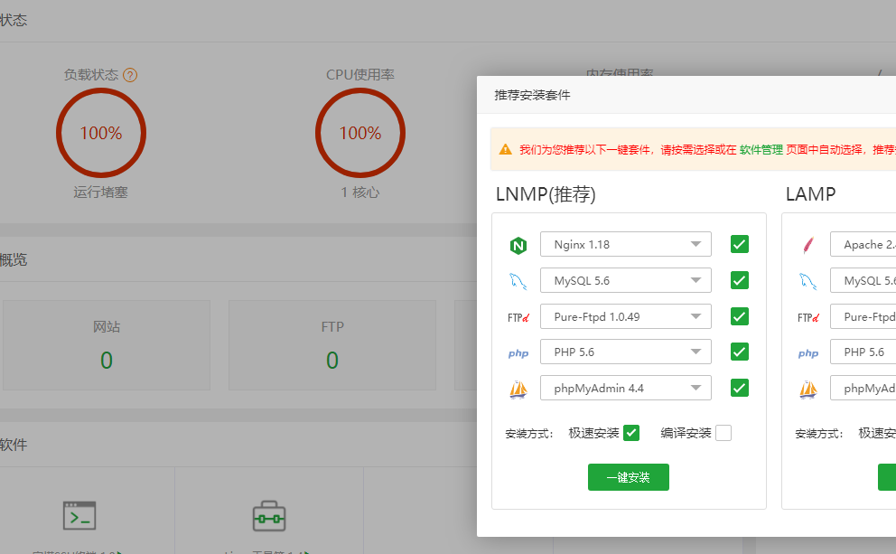This screenshot has width=896, height=554.
Task: Click the FTP icon in LNMP list
Action: (x=518, y=317)
